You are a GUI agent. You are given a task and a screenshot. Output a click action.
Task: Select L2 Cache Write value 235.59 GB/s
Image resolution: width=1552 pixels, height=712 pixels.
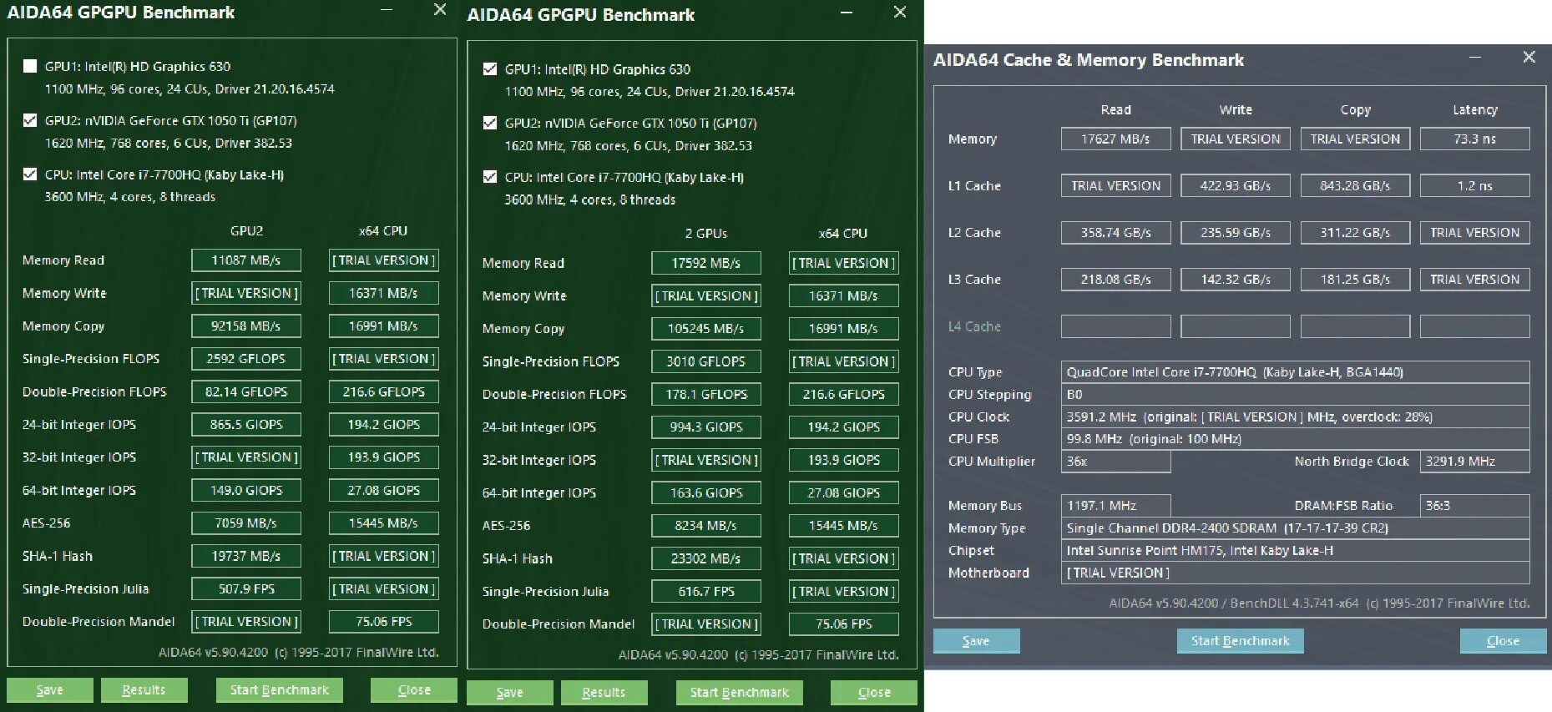pyautogui.click(x=1236, y=232)
